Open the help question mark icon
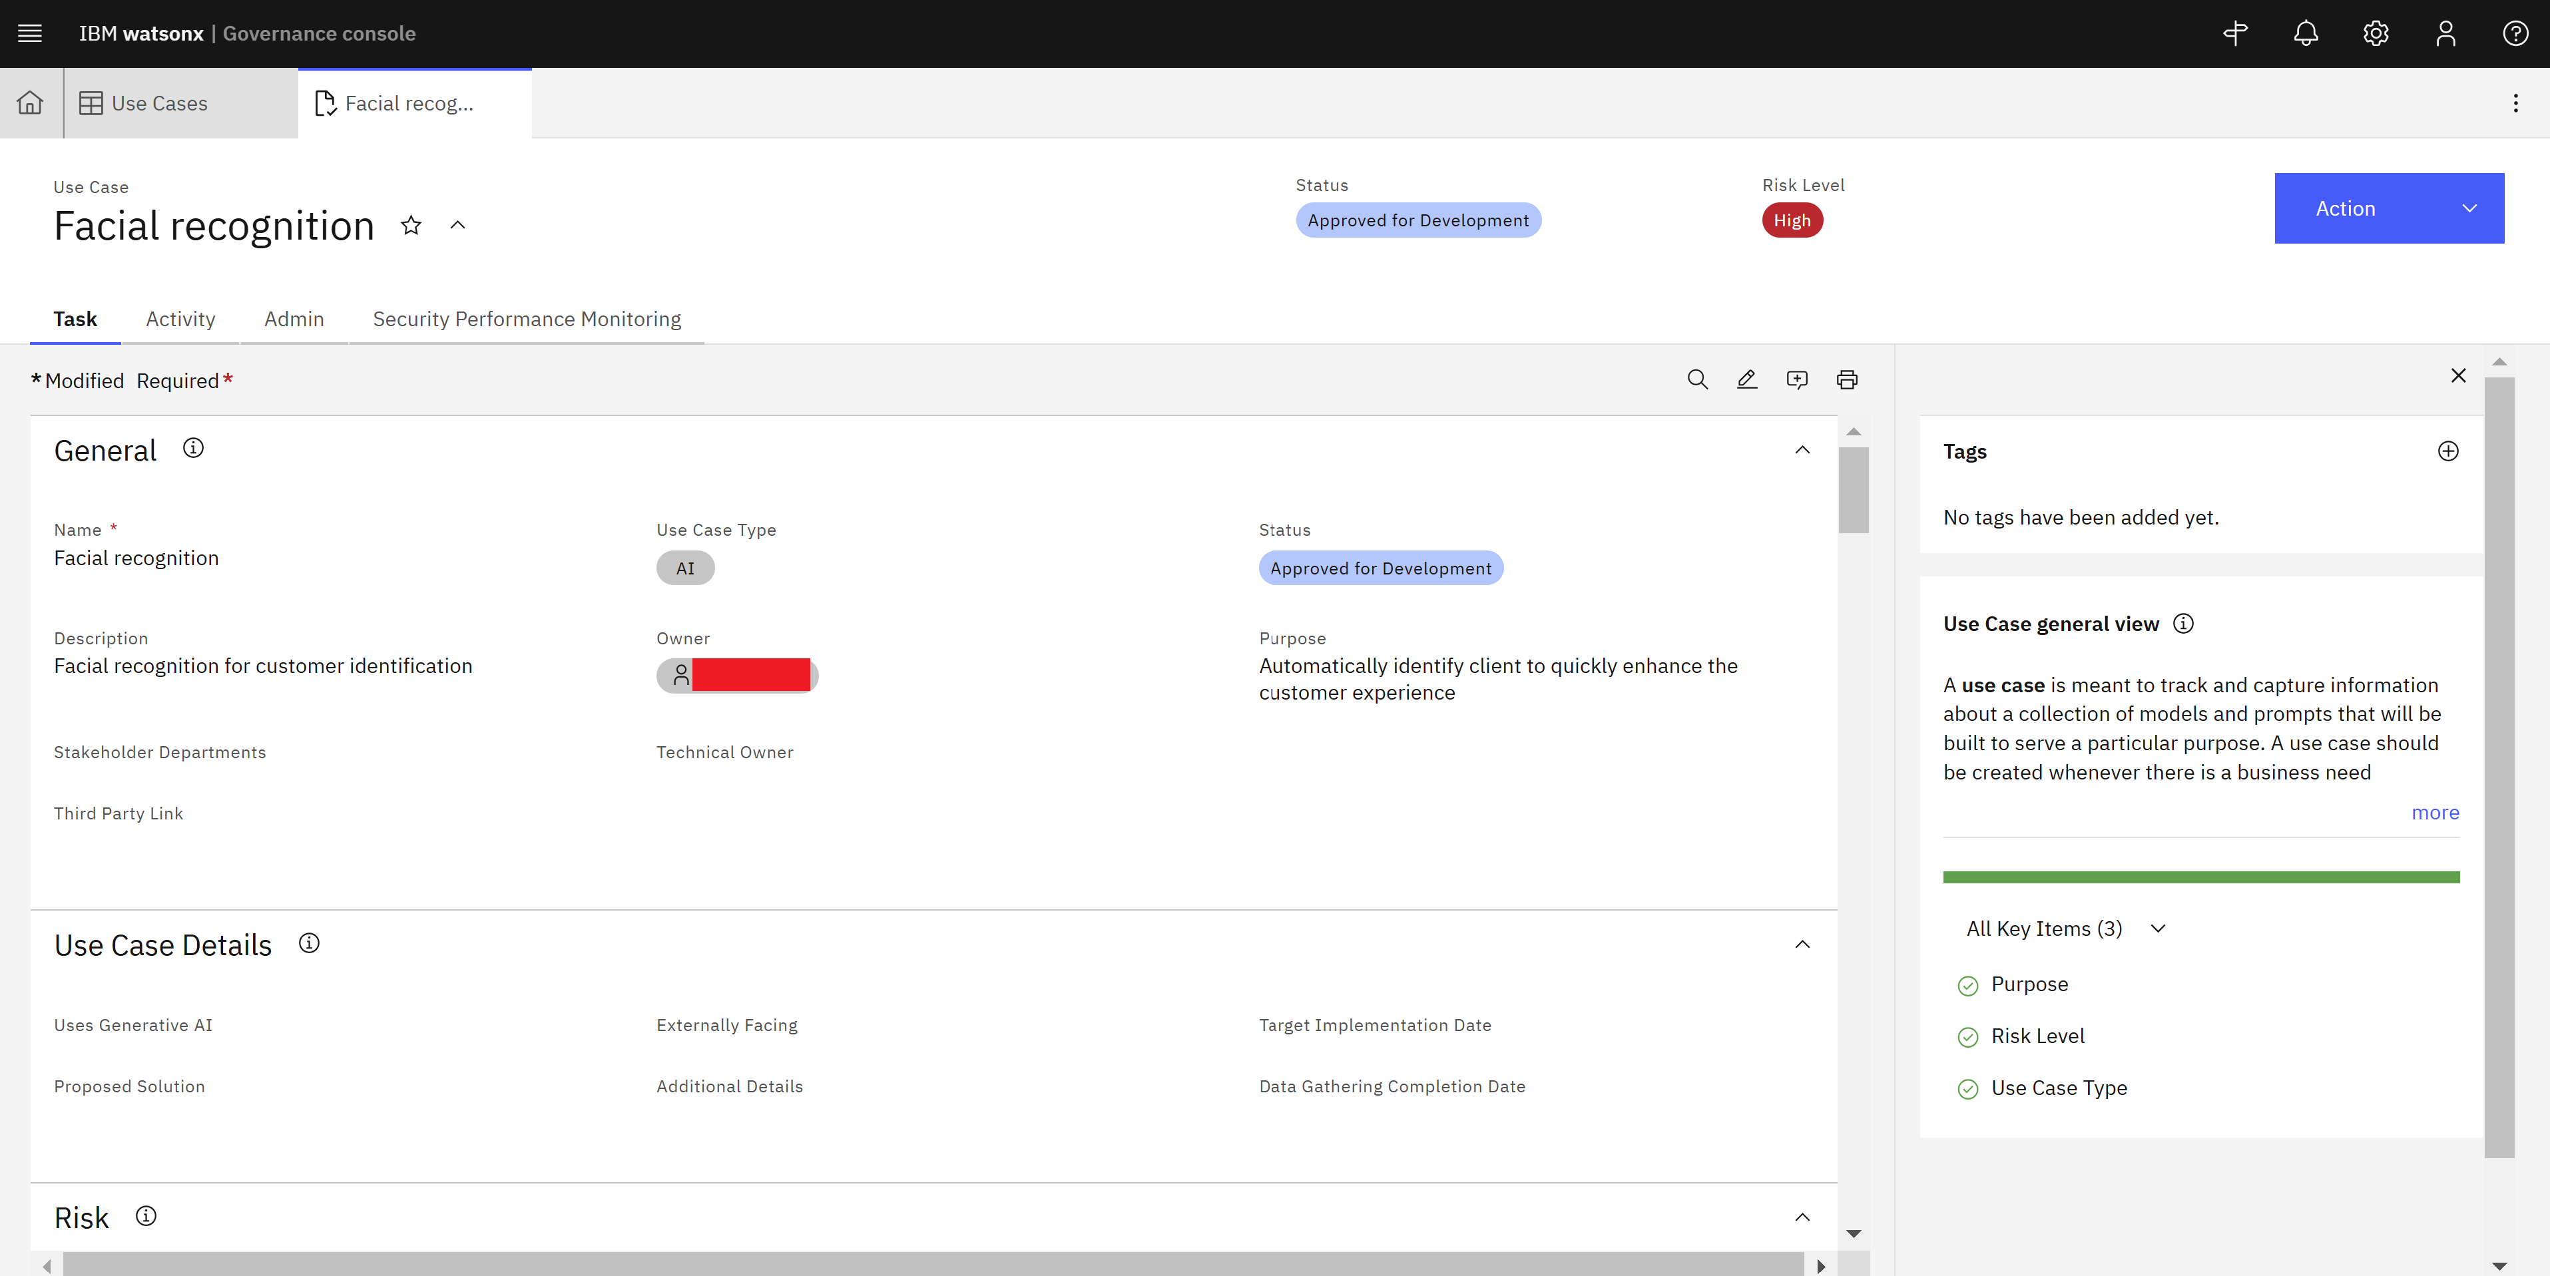 (2514, 33)
